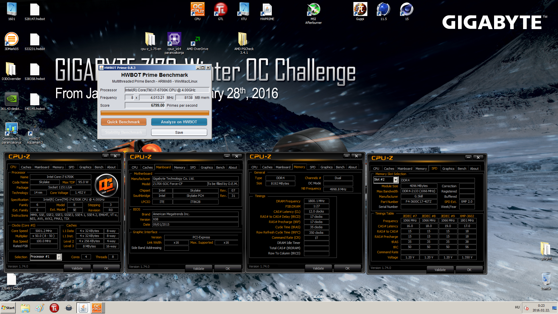Screen dimensions: 558x314
Task: Click Analyze on HWBOT button
Action: pyautogui.click(x=179, y=122)
